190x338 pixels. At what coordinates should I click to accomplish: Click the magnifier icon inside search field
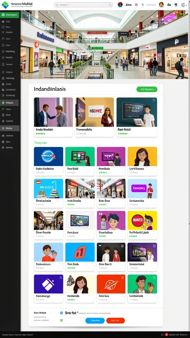click(110, 5)
